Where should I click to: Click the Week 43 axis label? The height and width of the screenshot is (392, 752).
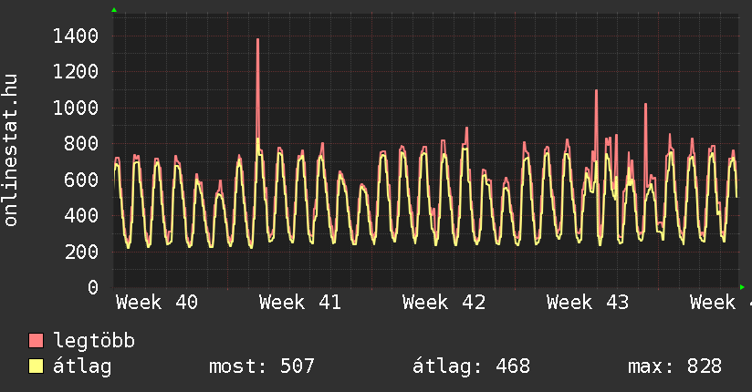pyautogui.click(x=588, y=302)
